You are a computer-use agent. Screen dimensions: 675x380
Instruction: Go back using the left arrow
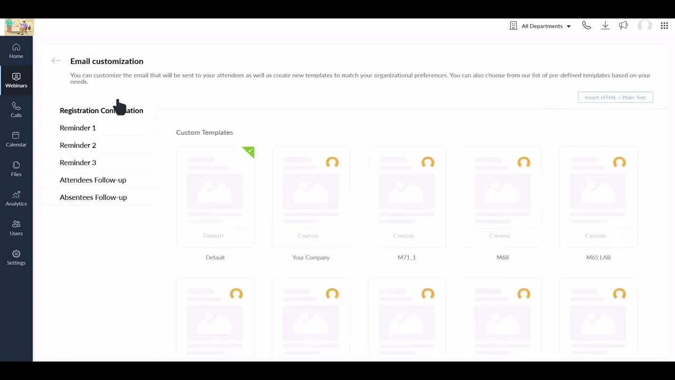click(56, 61)
